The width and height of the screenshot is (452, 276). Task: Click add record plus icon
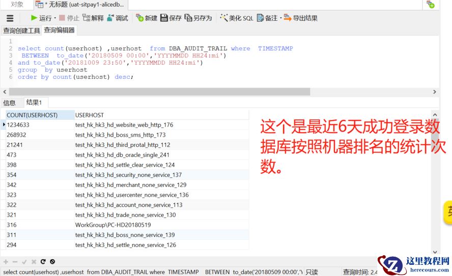(x=6, y=262)
